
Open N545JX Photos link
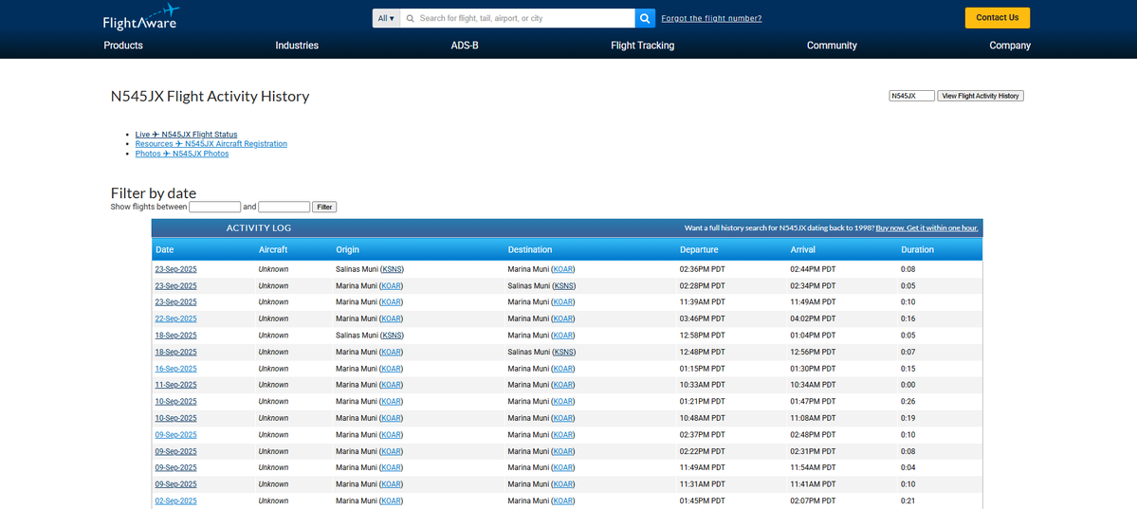pos(182,154)
